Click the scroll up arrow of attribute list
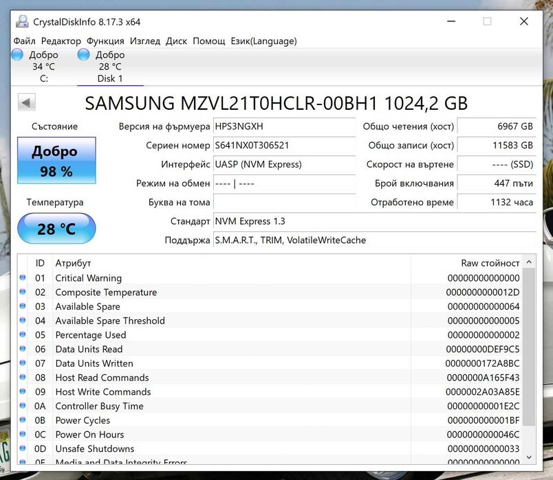Viewport: 553px width, 480px height. point(529,262)
